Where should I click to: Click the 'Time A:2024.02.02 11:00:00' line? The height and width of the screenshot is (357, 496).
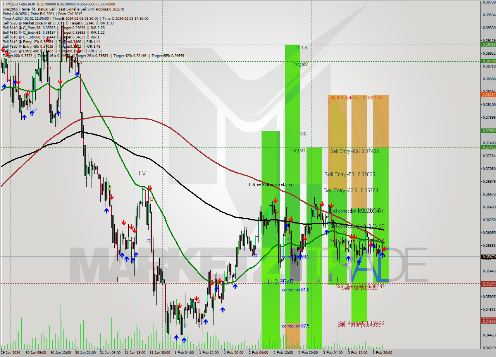coord(76,18)
